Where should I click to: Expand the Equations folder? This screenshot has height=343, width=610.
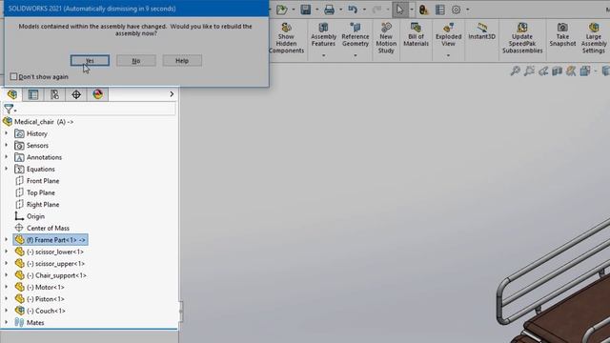pyautogui.click(x=7, y=169)
